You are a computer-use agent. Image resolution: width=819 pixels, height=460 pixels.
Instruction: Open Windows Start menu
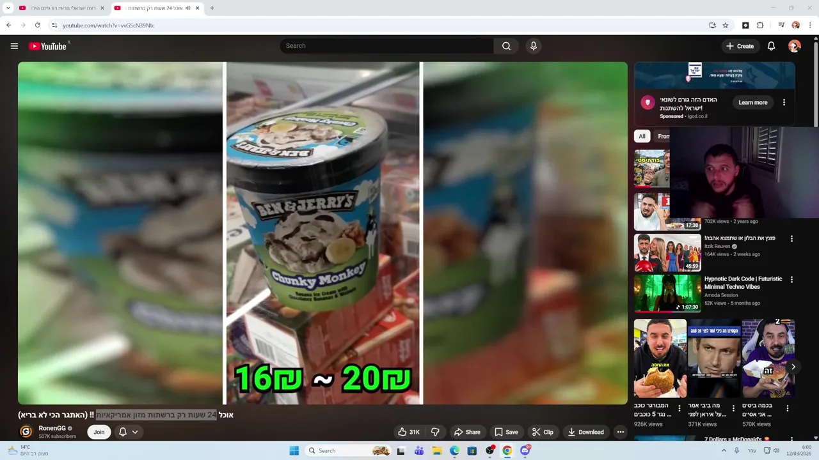pyautogui.click(x=294, y=450)
